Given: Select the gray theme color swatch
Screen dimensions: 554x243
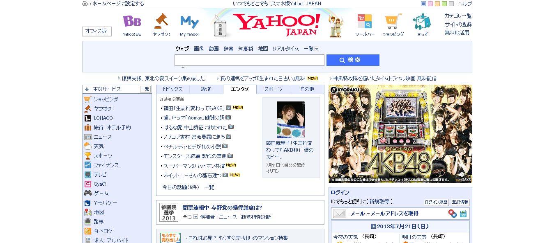Looking at the screenshot, I should coord(451,4).
